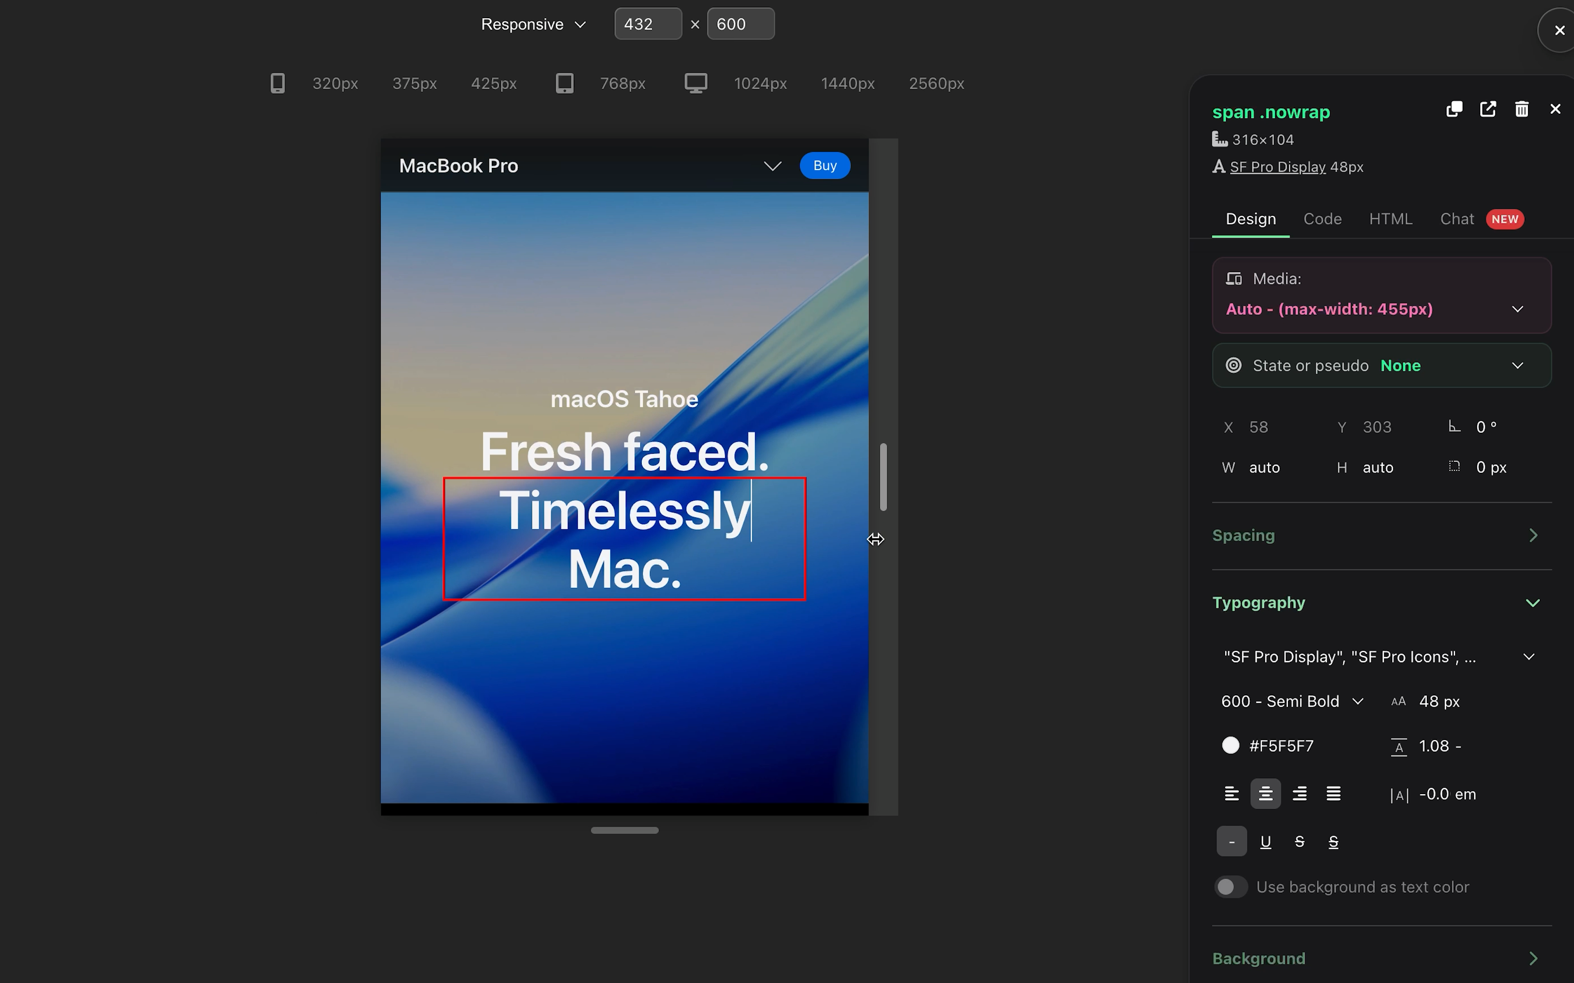Expand the State or pseudo selector
1574x983 pixels.
[x=1518, y=365]
